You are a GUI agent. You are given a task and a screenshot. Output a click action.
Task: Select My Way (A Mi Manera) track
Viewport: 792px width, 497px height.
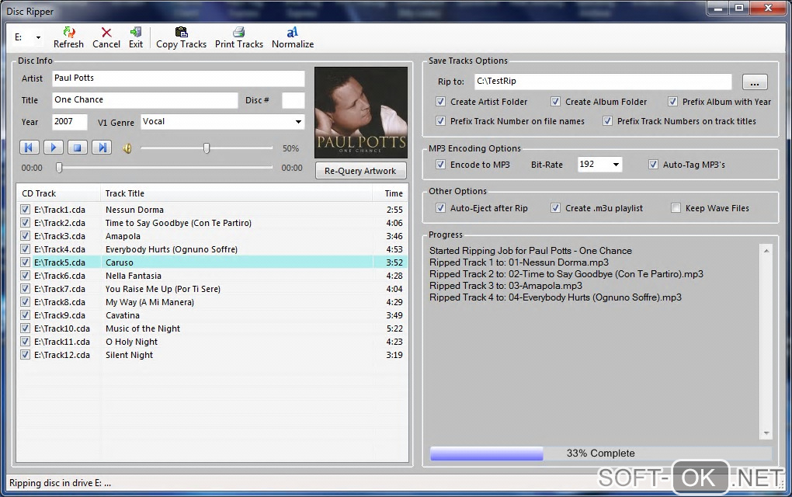[212, 301]
